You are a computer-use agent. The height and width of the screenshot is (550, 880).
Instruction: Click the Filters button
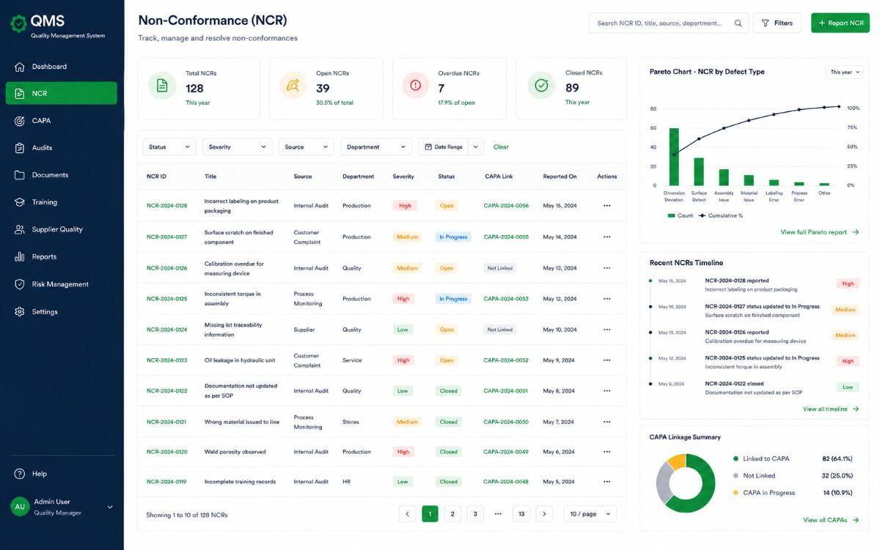(777, 23)
